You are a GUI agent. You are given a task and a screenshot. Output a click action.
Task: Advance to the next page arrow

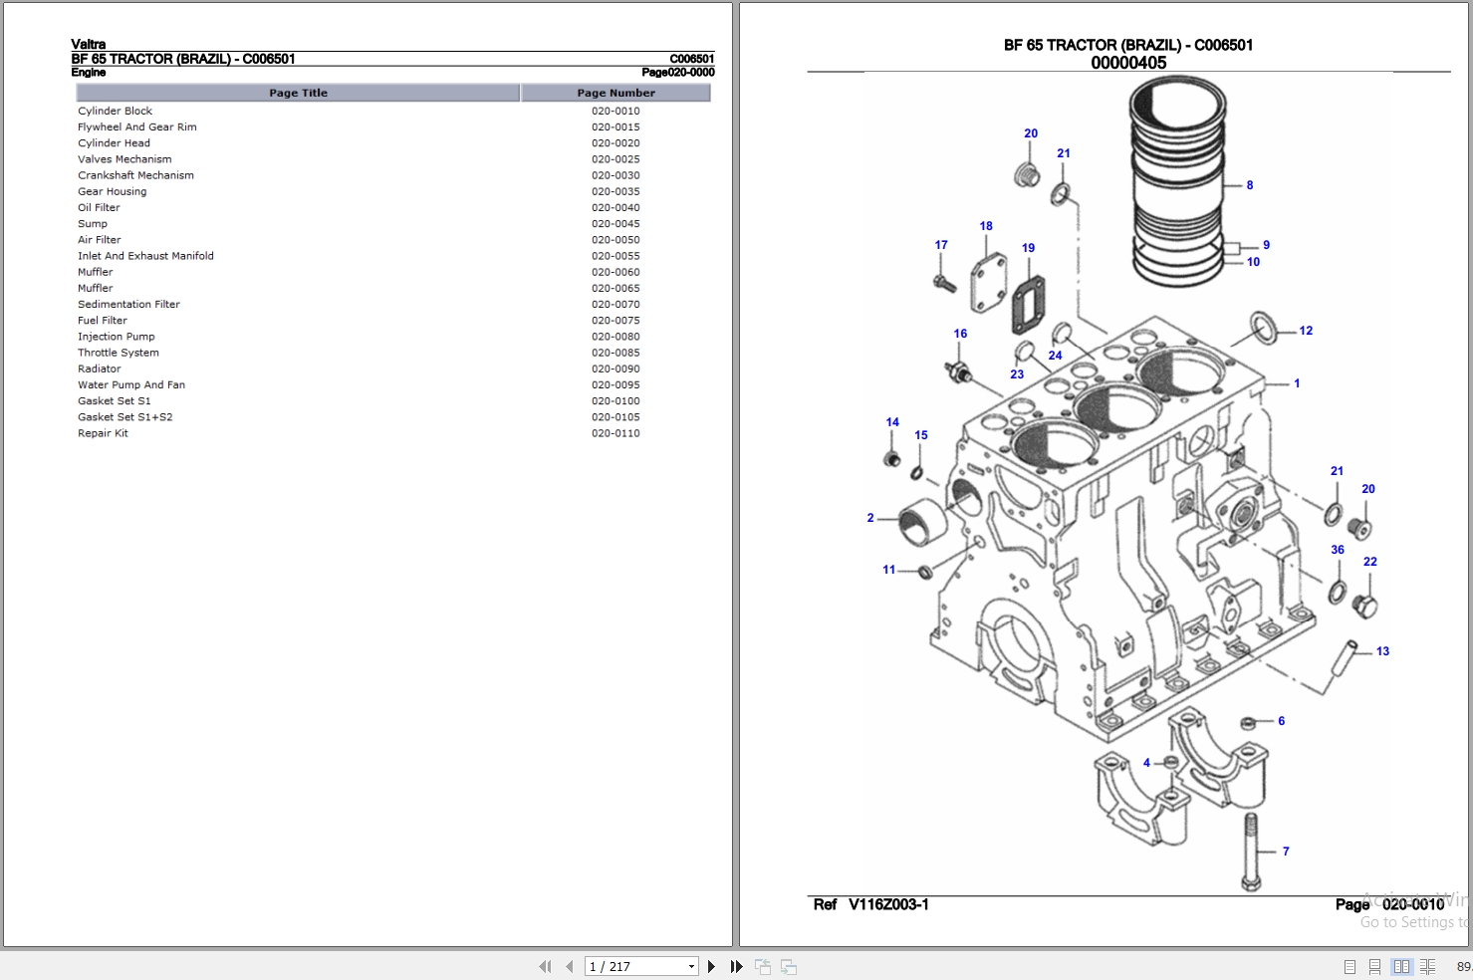click(711, 966)
